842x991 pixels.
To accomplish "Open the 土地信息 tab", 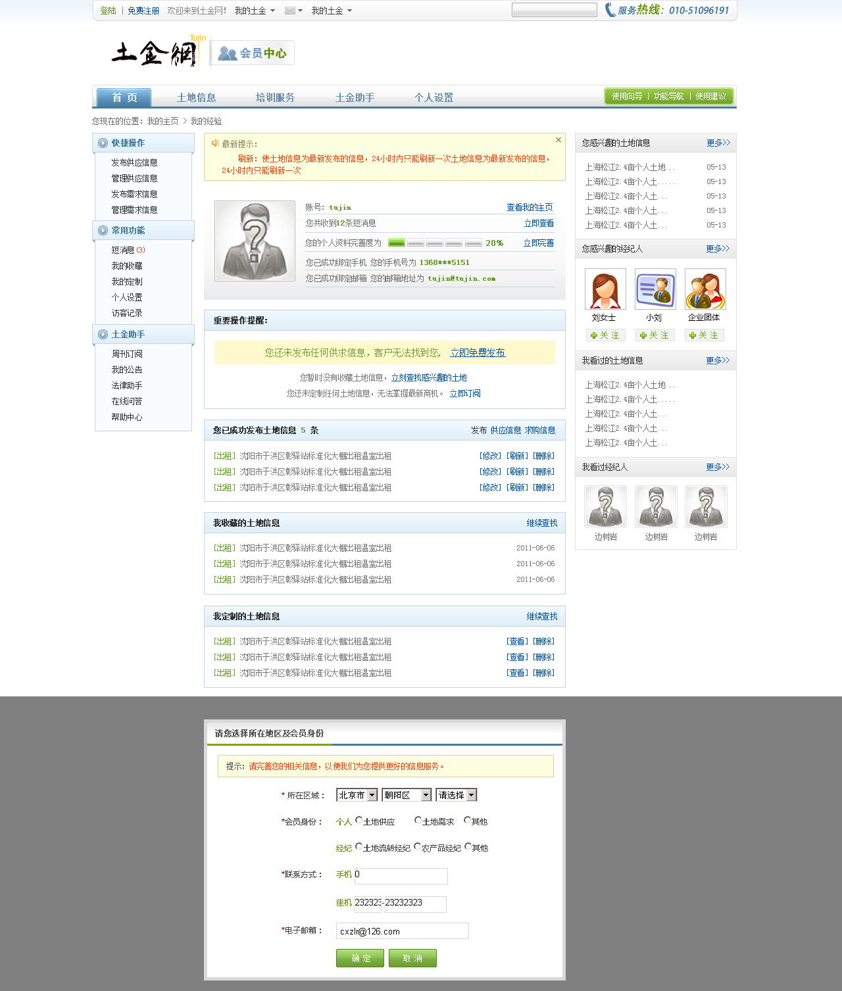I will pyautogui.click(x=196, y=97).
